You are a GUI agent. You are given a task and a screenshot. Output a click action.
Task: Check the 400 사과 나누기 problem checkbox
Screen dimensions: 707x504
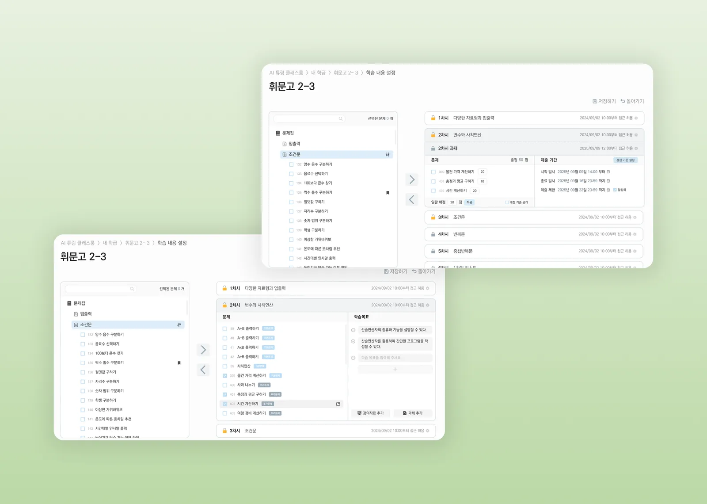click(x=225, y=385)
